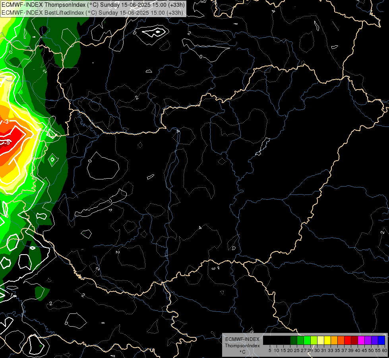Viewport: 389px width, 358px height.
Task: Select the purple 45–50 legend swatch
Action: pyautogui.click(x=368, y=340)
